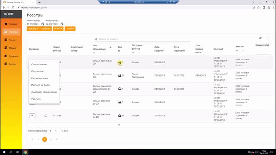
Task: Open the calendar for the period end date
Action: (62, 24)
